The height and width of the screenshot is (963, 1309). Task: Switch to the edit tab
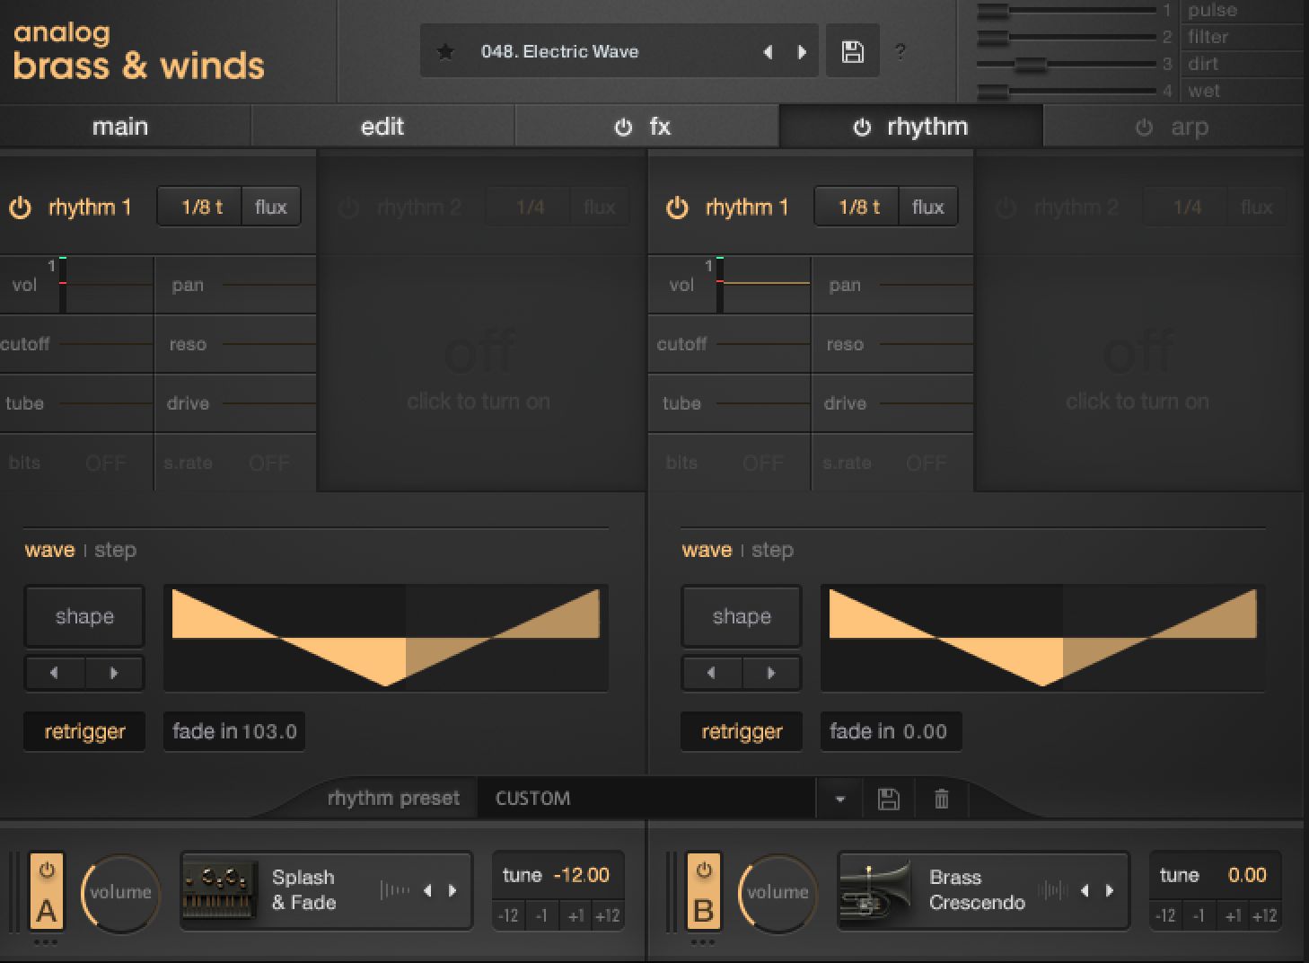coord(382,127)
